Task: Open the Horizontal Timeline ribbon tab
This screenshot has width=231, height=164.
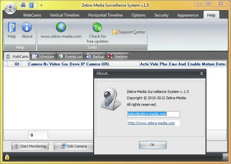Action: (x=105, y=15)
